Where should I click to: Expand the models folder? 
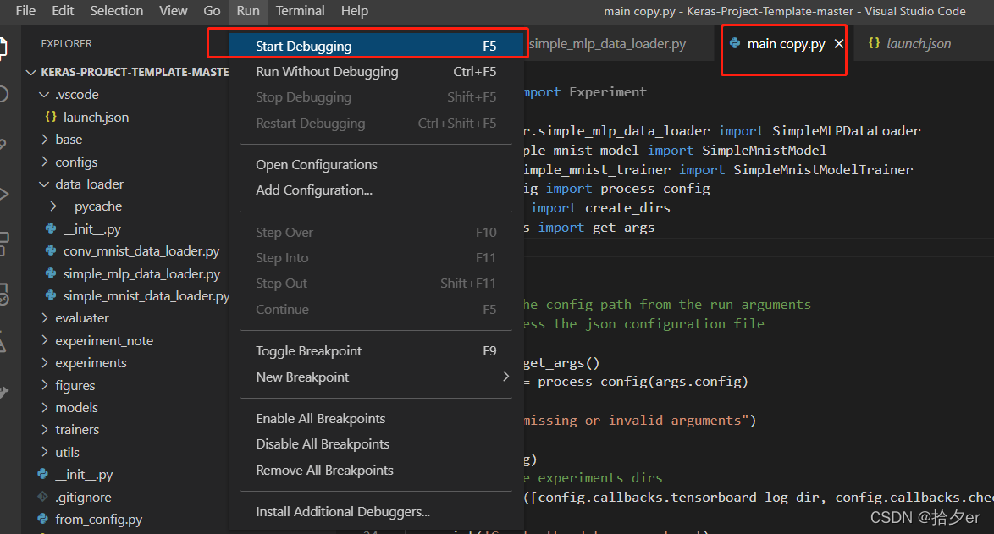pos(44,407)
